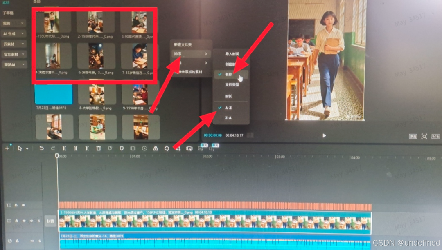Sort by 文件类型
This screenshot has height=250, width=442.
232,84
